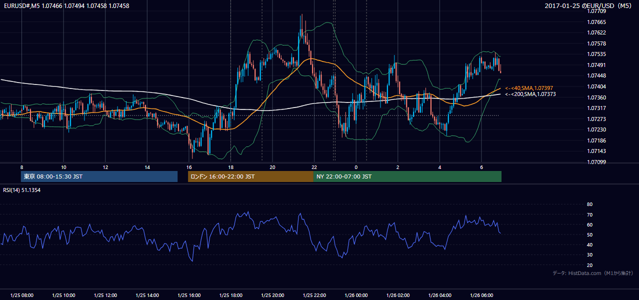Click the 1.07273 price axis label

(596, 119)
